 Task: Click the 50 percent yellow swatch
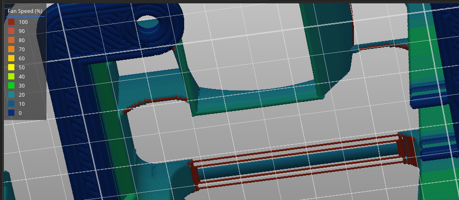(11, 67)
